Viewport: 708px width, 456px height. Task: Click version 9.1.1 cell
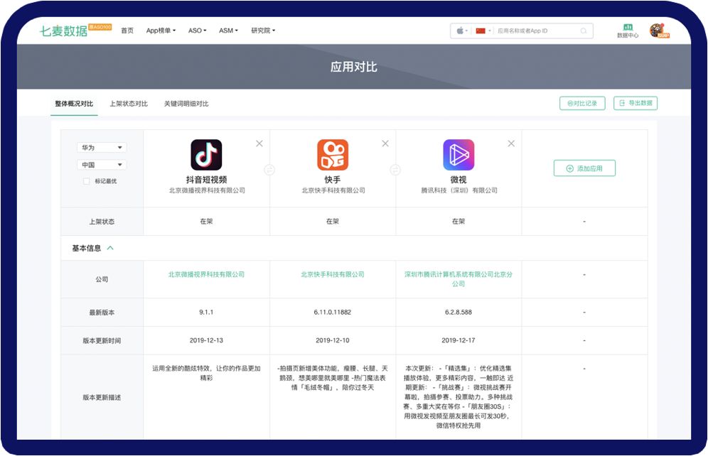(x=206, y=312)
